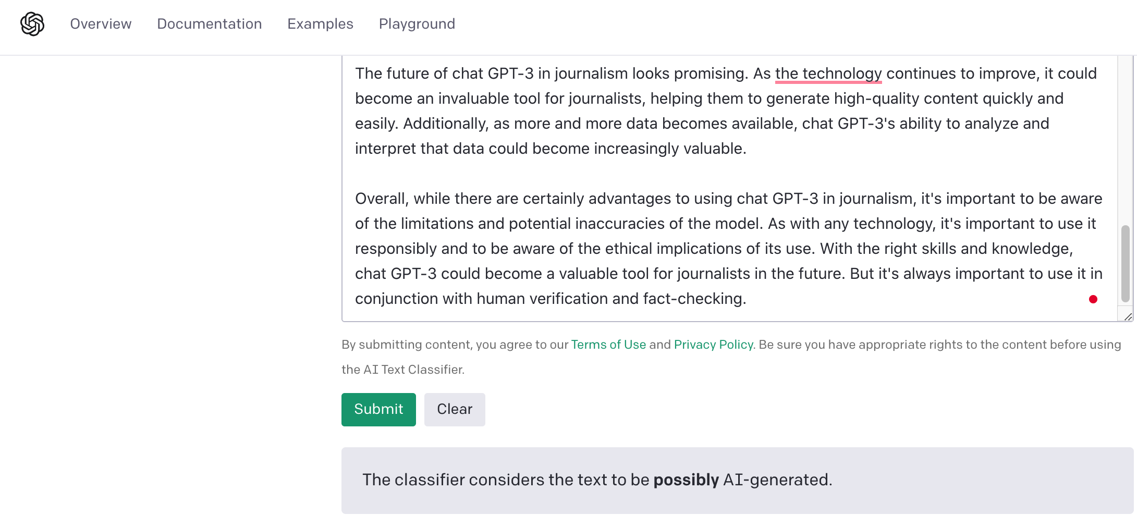
Task: Clear the text box using the Clear button
Action: pos(455,410)
